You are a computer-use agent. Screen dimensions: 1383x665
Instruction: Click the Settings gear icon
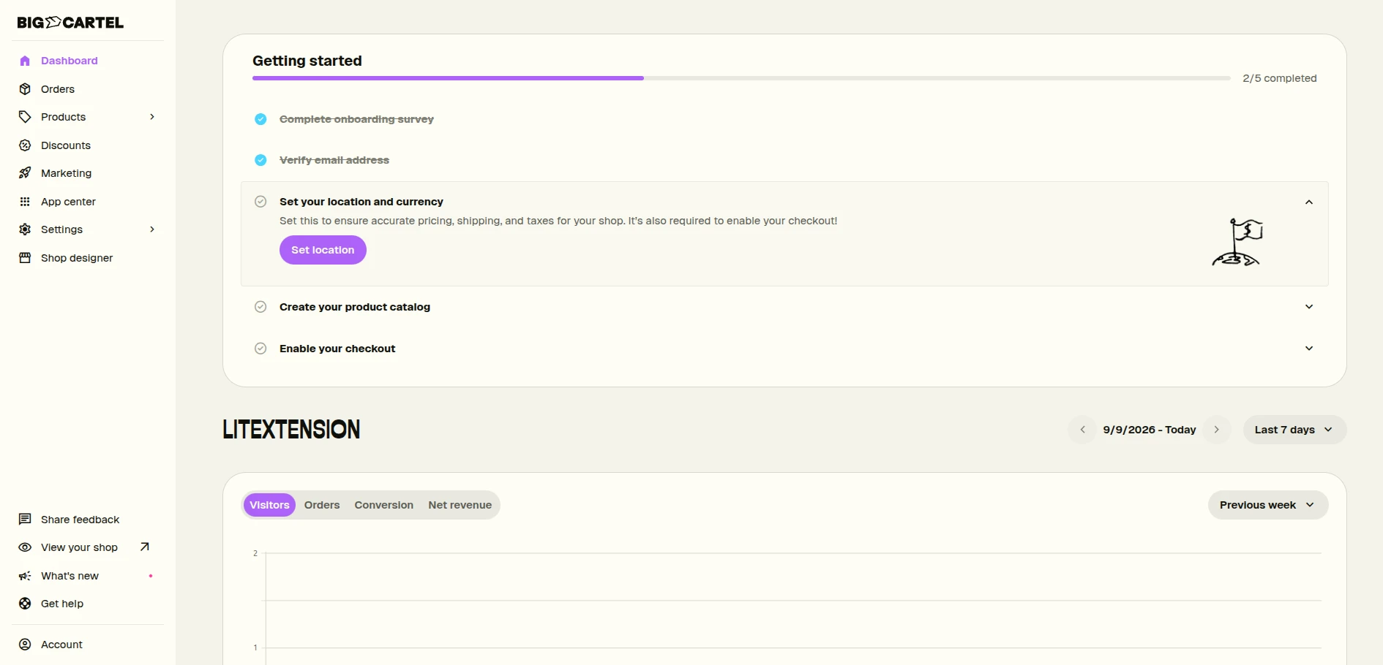[x=25, y=229]
